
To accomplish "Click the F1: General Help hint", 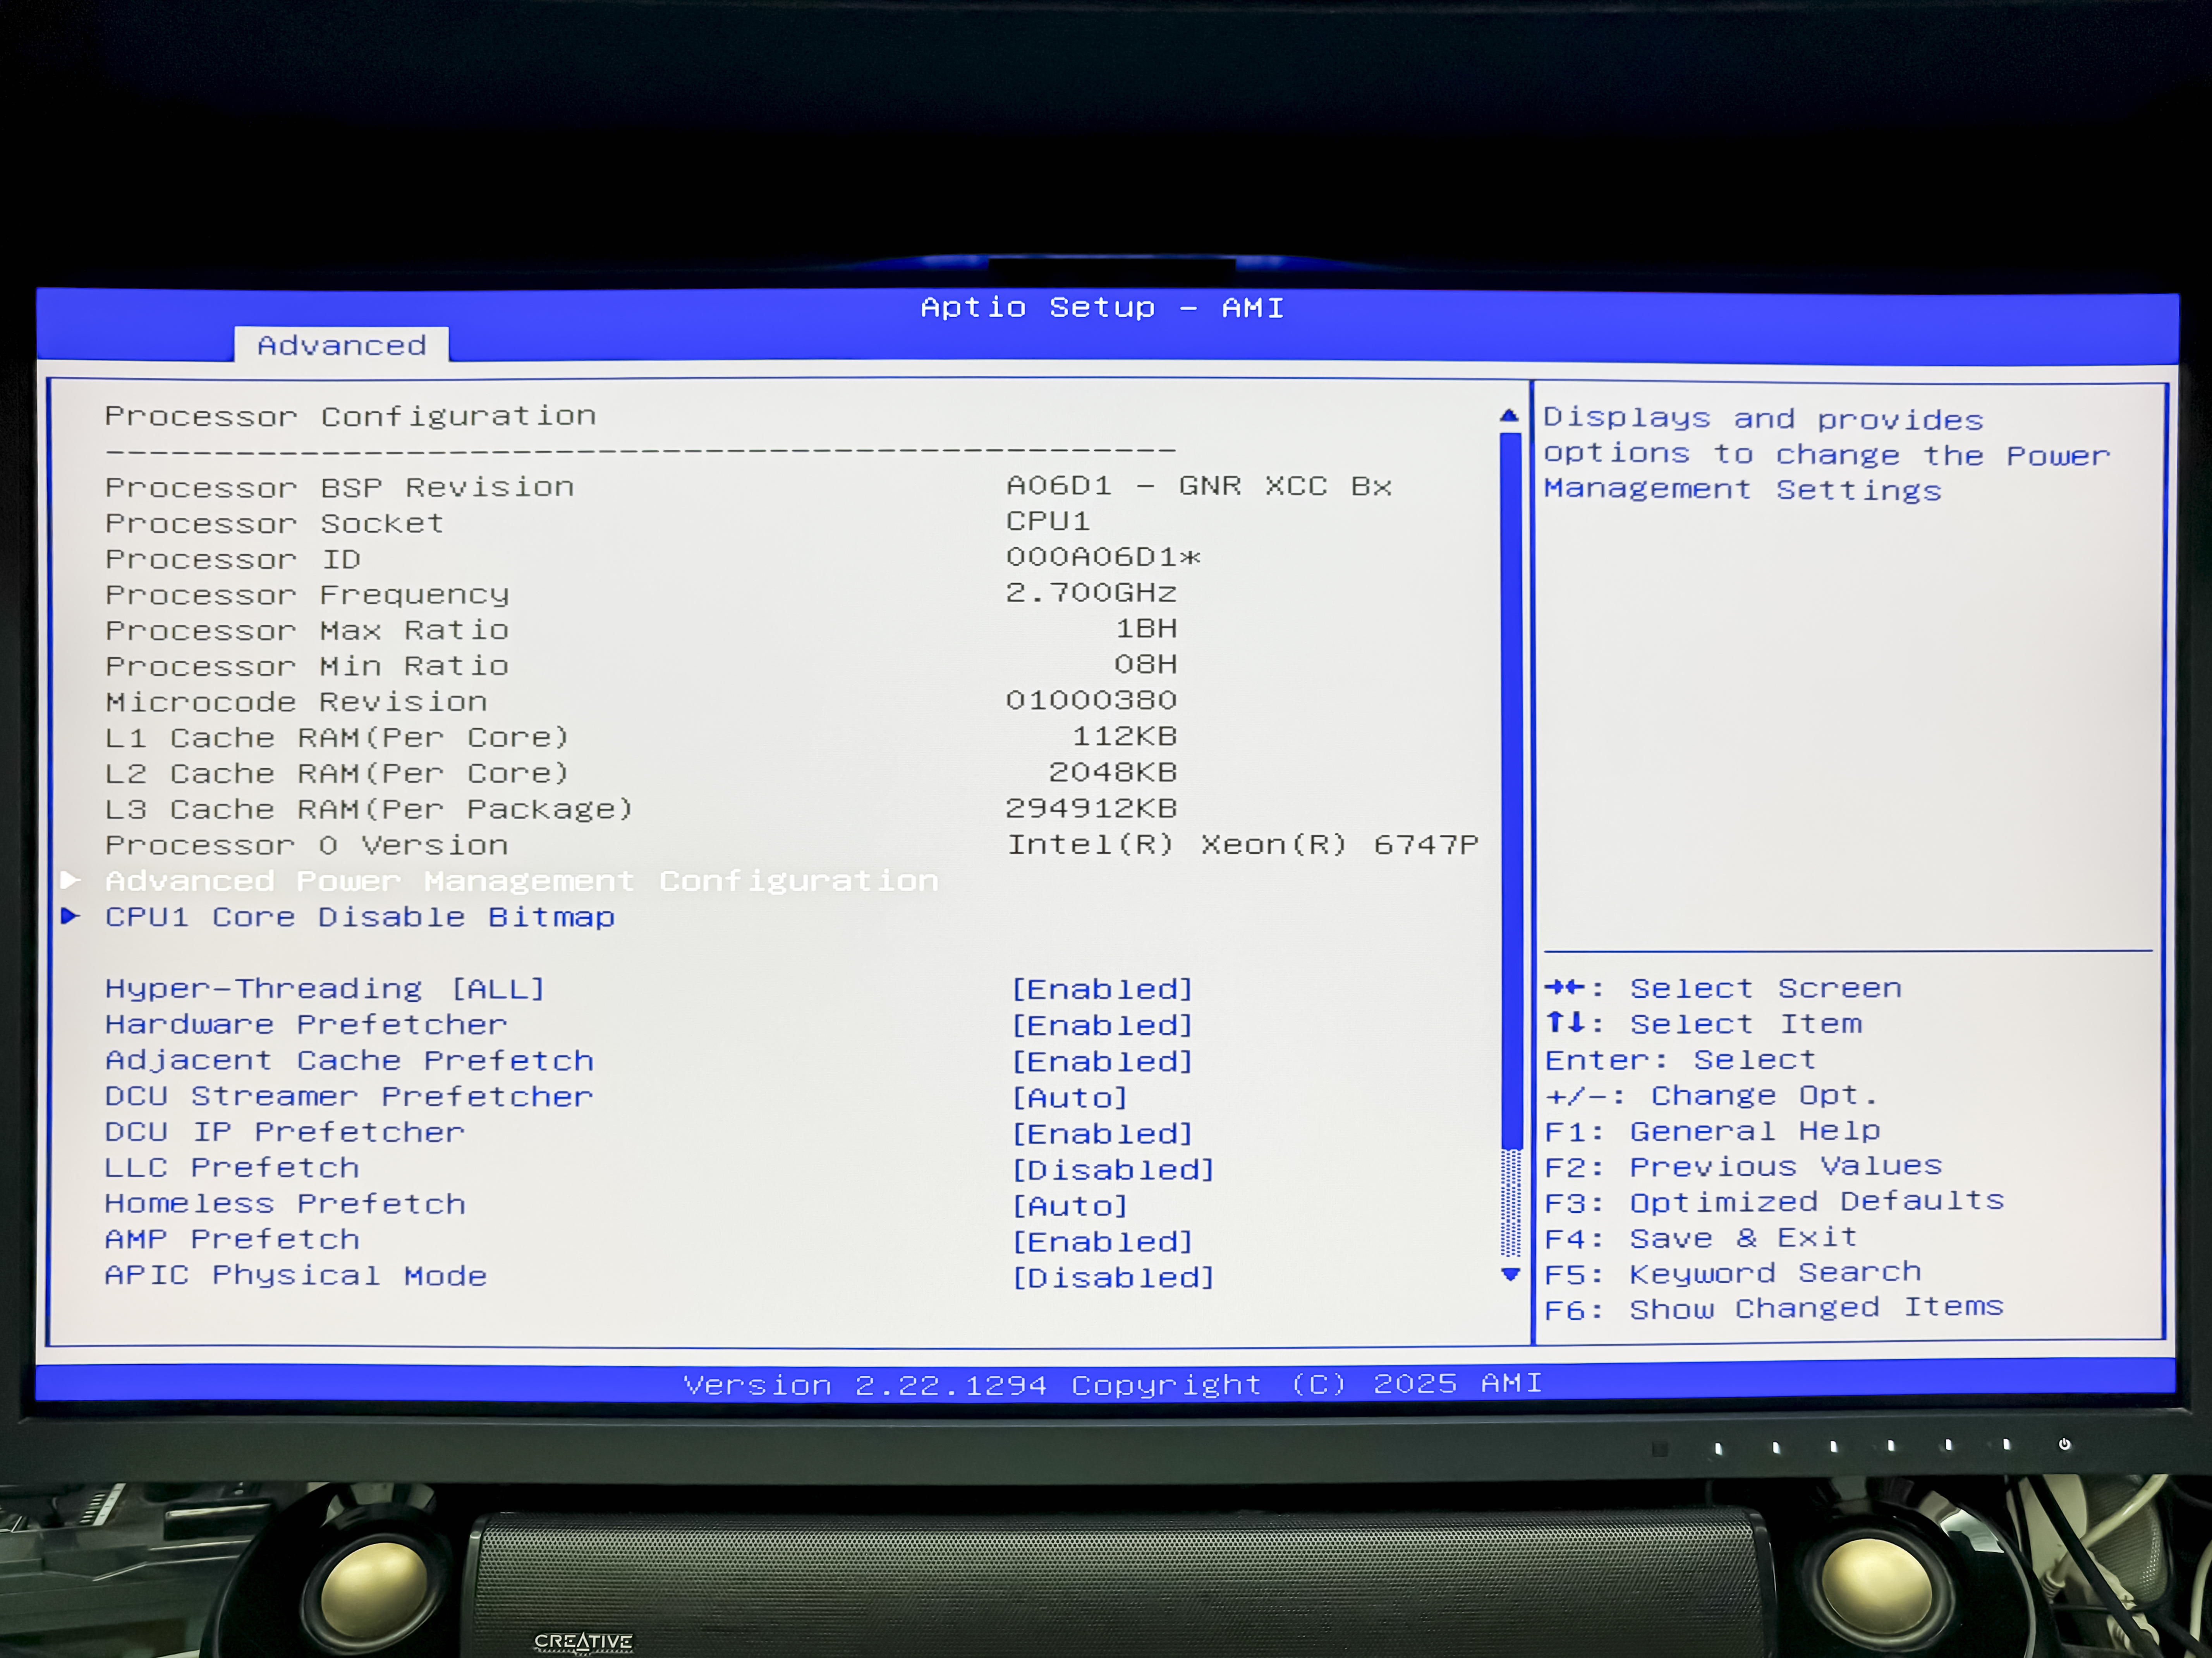I will (x=1712, y=1130).
